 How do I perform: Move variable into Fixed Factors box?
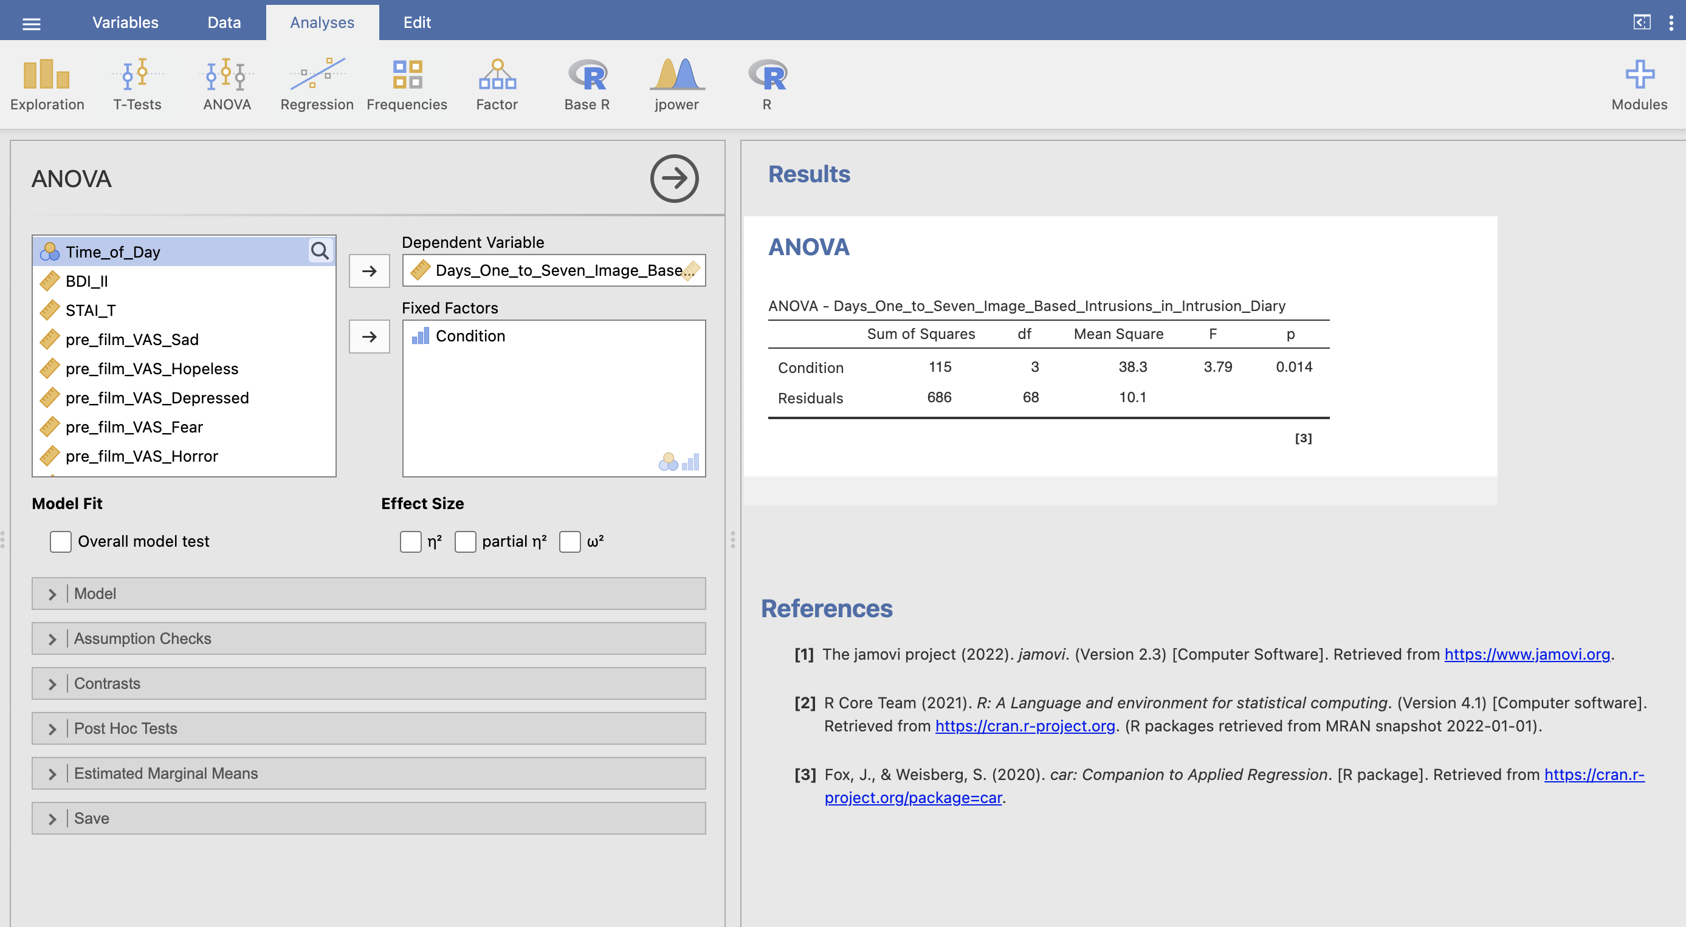(369, 337)
